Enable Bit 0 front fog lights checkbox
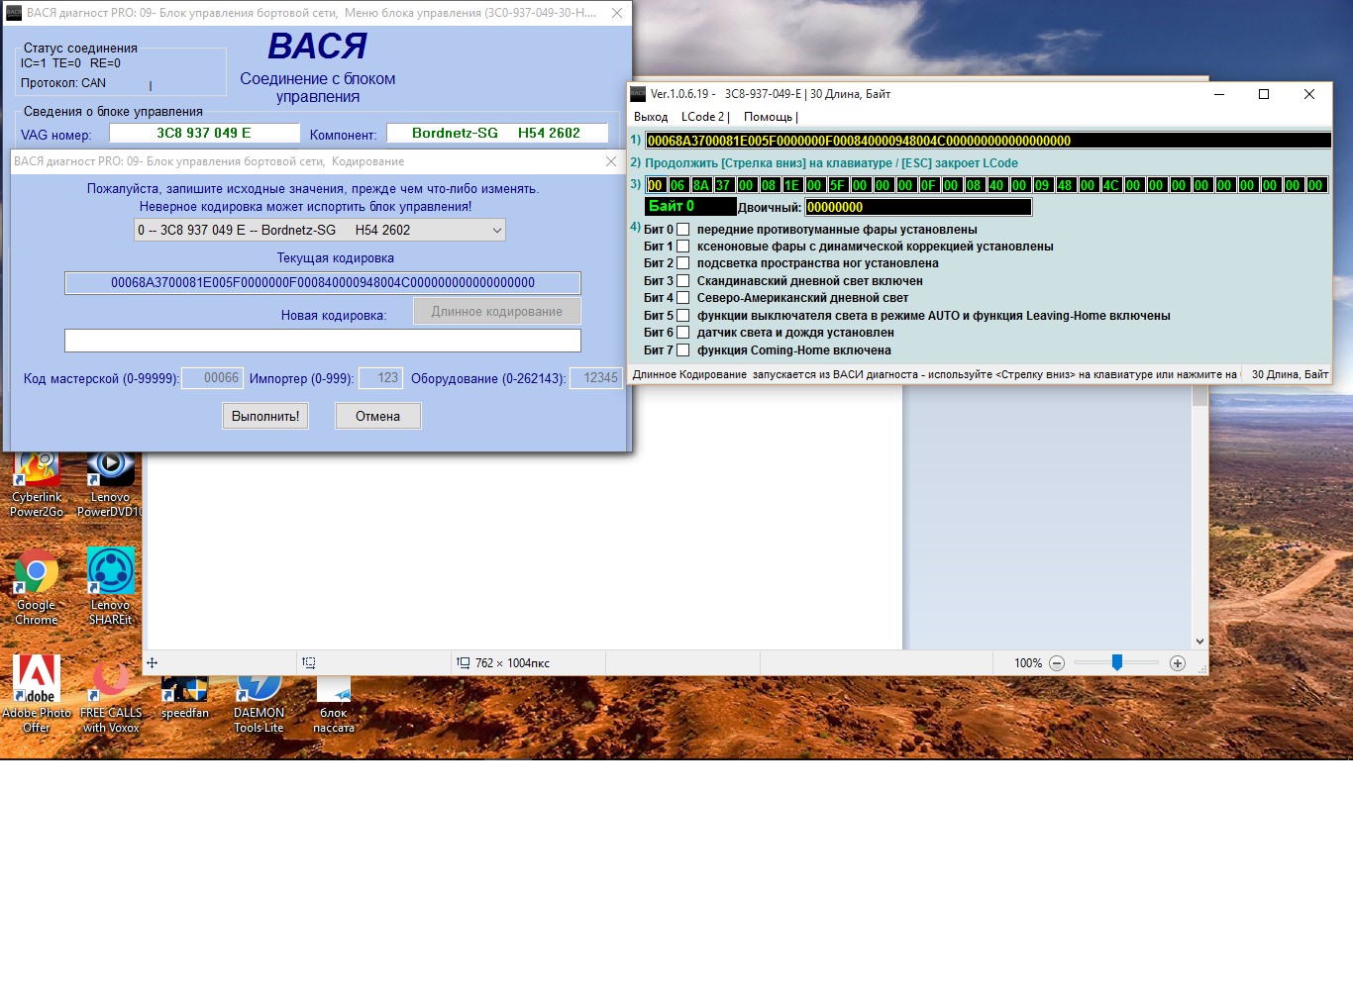 click(x=682, y=230)
